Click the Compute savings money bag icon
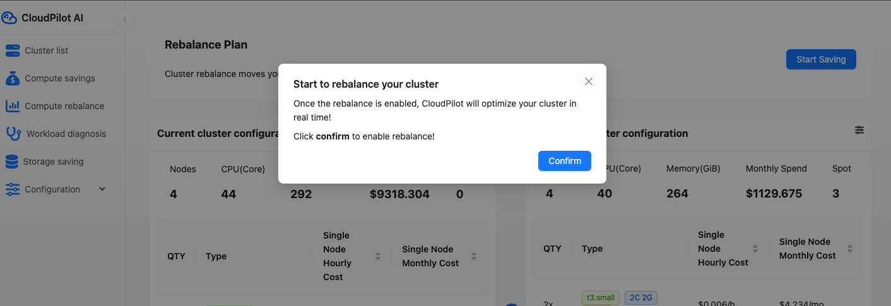 point(13,78)
